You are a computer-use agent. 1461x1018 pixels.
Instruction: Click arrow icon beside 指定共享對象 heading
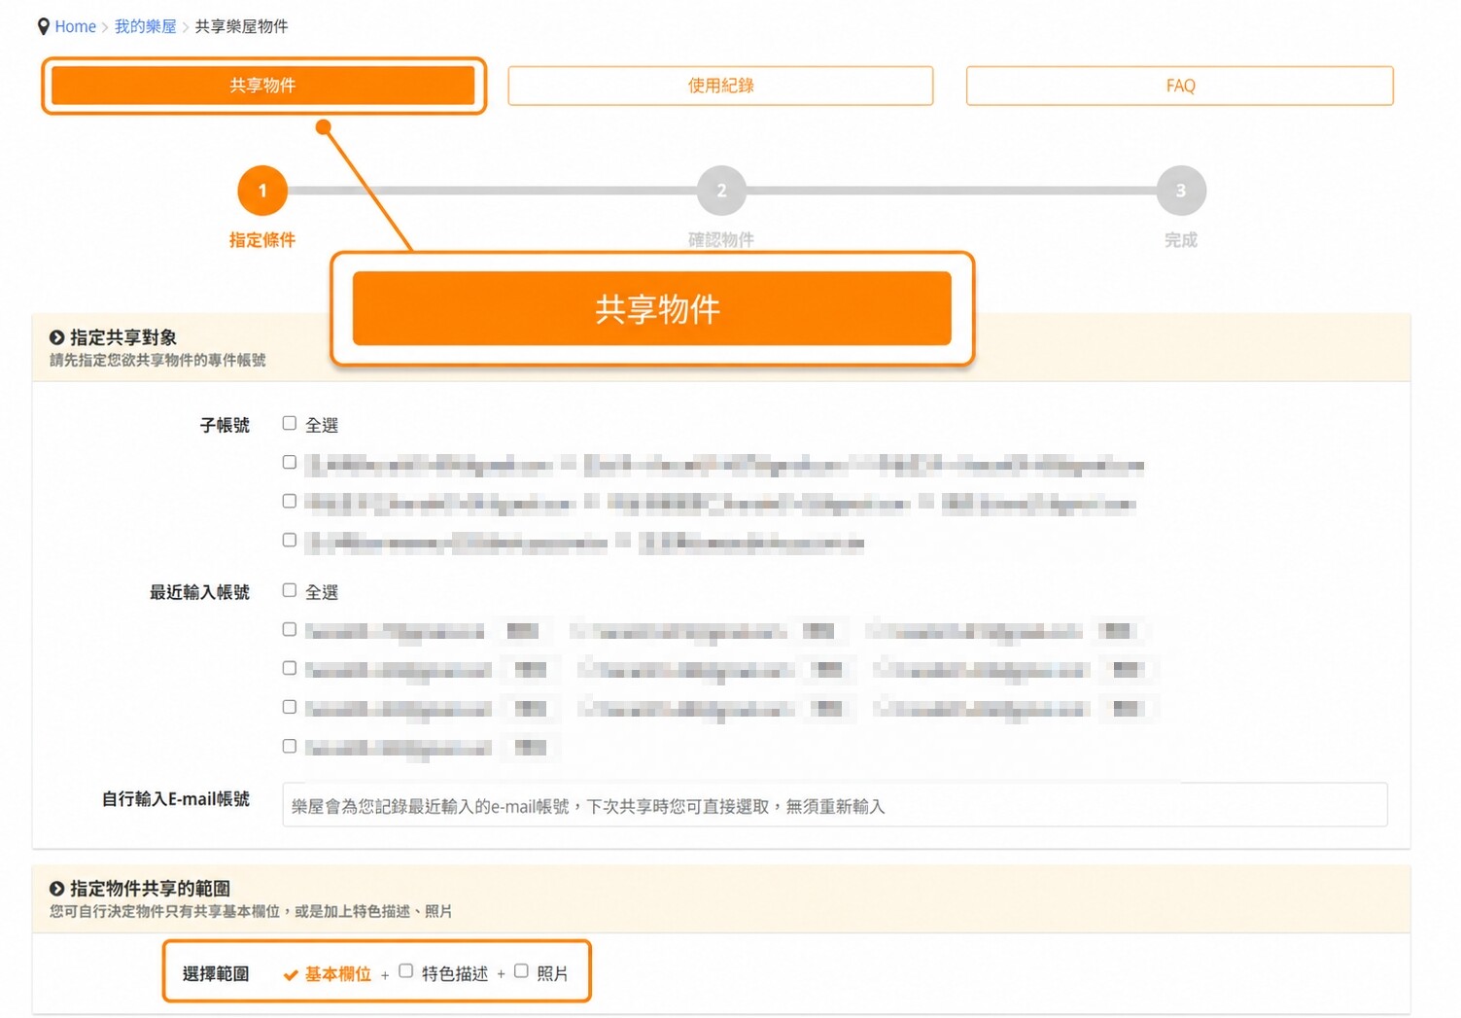(56, 337)
